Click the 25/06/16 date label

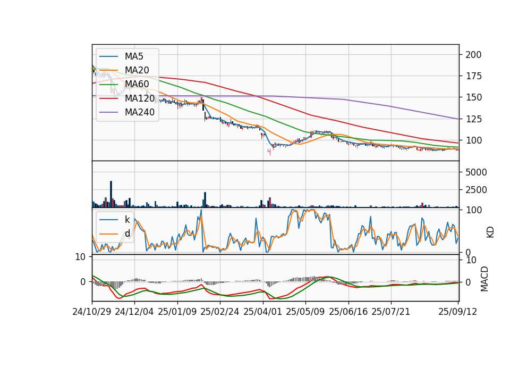pyautogui.click(x=348, y=312)
